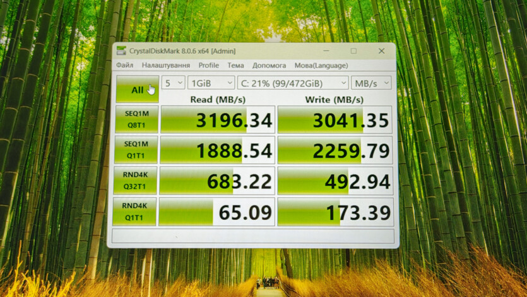Open the Файл menu

[x=124, y=65]
